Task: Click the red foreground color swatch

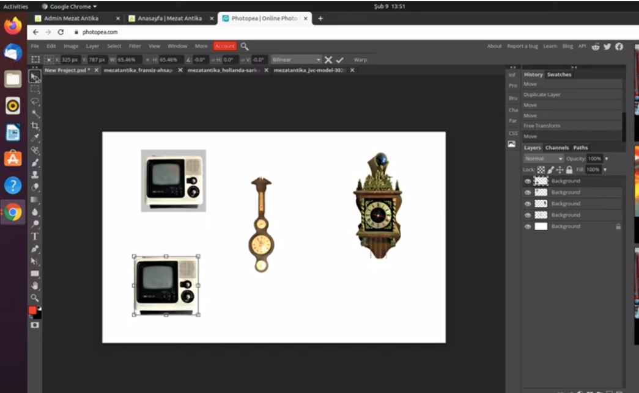Action: 33,311
